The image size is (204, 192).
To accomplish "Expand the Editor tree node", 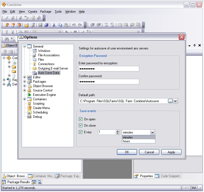I will point(25,77).
